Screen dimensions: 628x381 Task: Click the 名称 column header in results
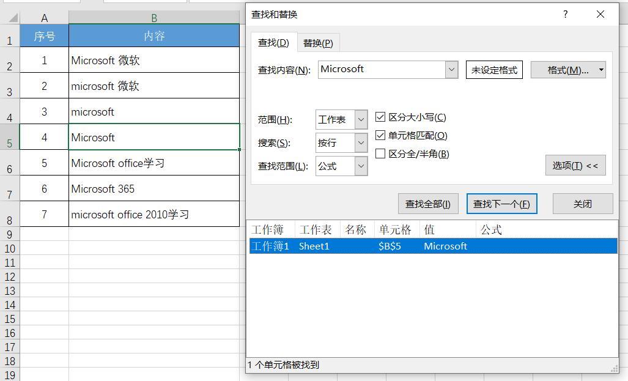pos(357,229)
